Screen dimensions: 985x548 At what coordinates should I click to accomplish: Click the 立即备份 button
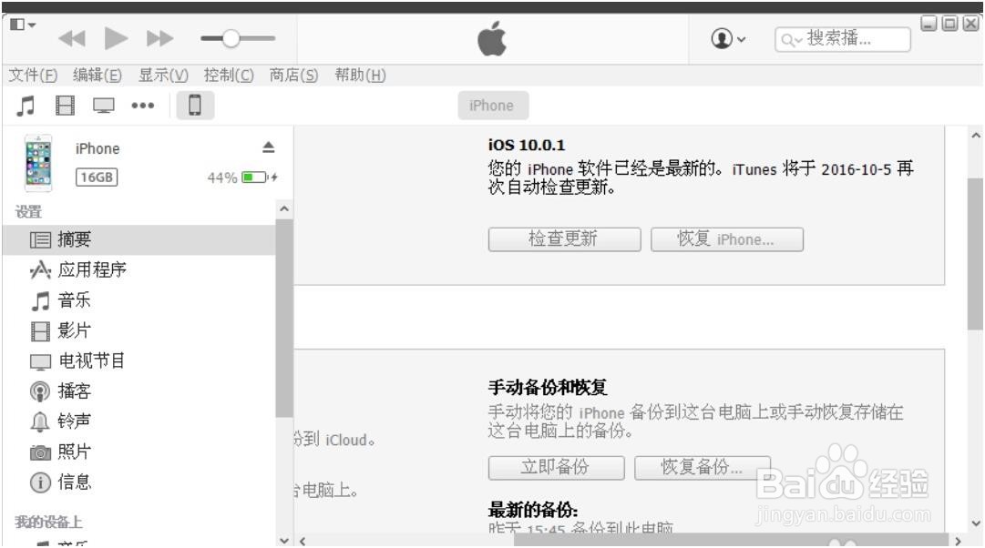[x=556, y=468]
